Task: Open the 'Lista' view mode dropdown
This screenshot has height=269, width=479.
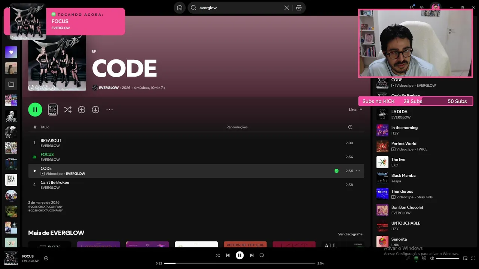Action: [356, 110]
